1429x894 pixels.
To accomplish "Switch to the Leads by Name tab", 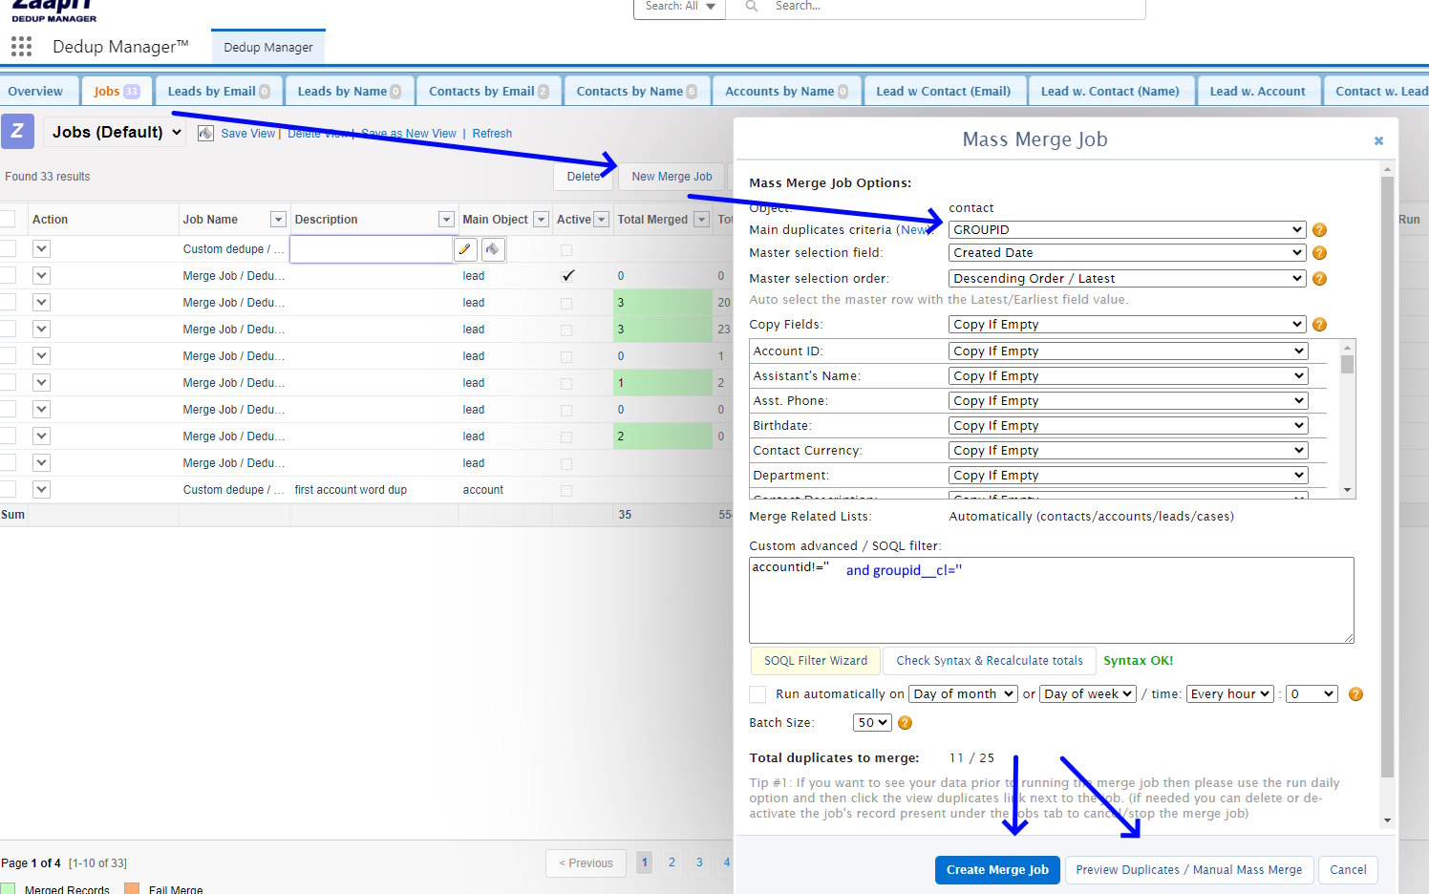I will 349,92.
